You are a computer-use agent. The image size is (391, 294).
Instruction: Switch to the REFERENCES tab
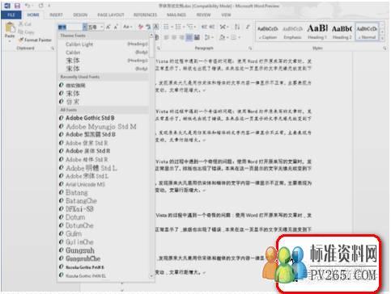pyautogui.click(x=145, y=15)
